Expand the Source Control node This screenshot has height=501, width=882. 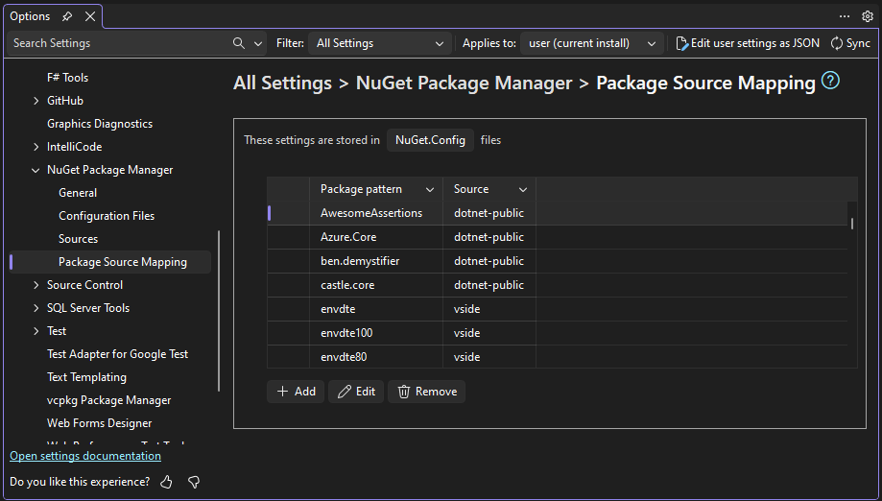pos(36,285)
